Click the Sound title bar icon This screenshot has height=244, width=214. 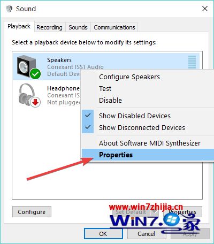click(9, 9)
